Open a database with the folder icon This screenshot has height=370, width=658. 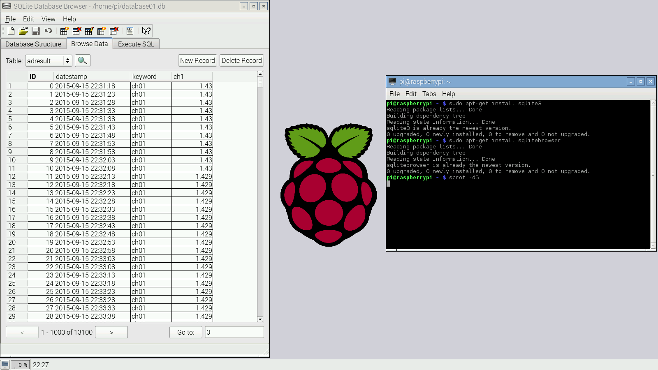point(23,31)
